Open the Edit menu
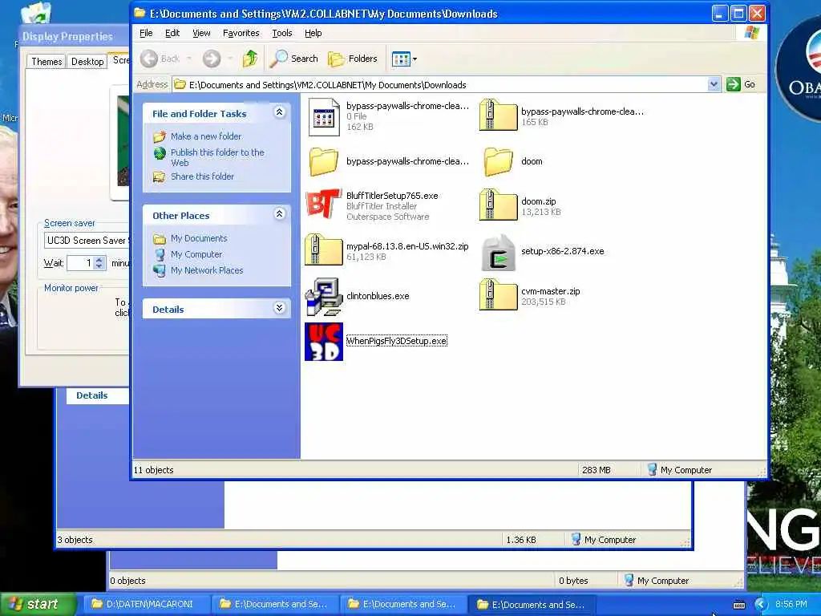This screenshot has height=616, width=821. point(172,33)
